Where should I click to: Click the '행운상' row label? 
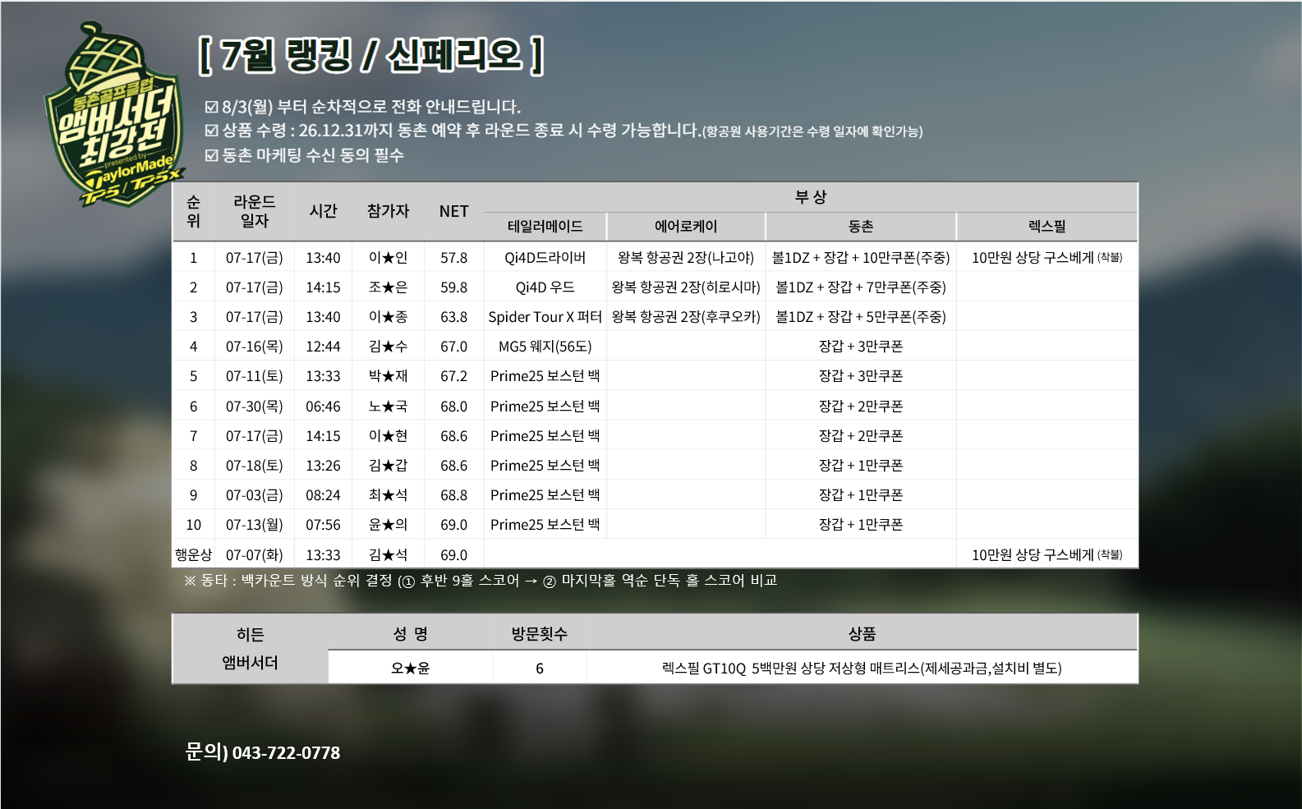pos(193,555)
